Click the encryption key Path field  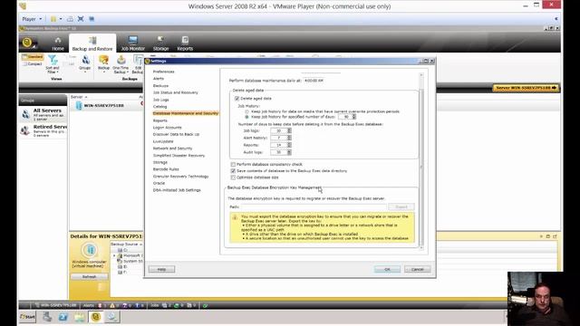coord(314,207)
